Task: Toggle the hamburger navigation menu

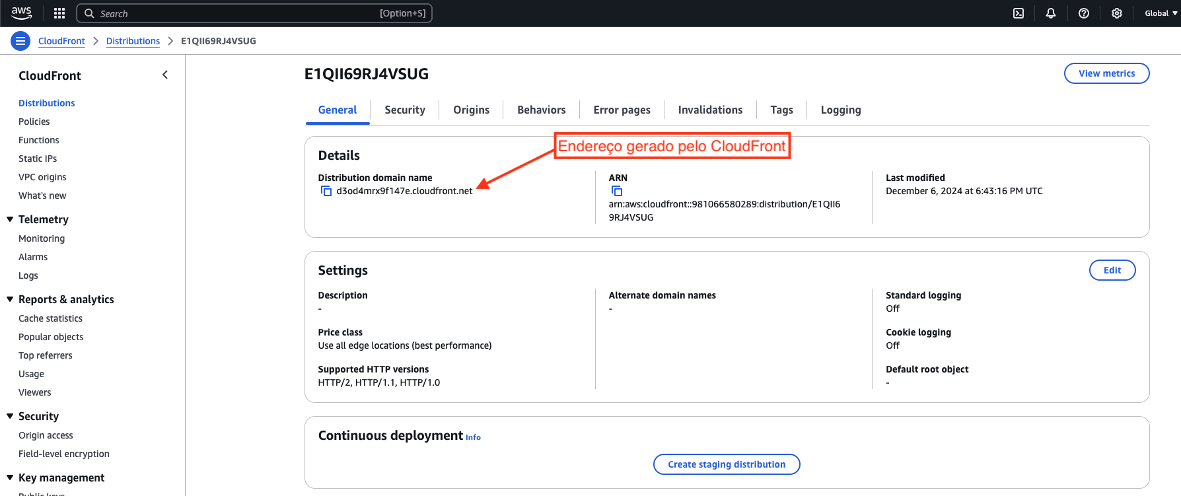Action: click(x=20, y=41)
